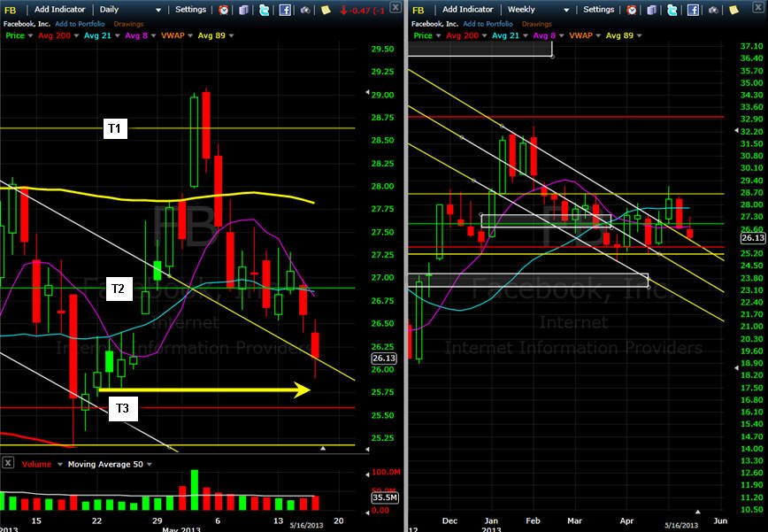Share Weekly chart via Twitter icon
This screenshot has width=768, height=532.
pyautogui.click(x=672, y=10)
